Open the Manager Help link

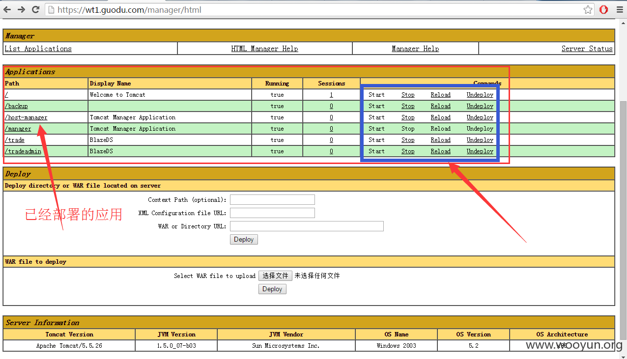(x=415, y=49)
